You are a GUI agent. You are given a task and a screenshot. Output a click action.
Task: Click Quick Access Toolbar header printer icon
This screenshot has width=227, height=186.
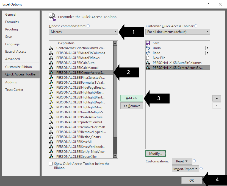coord(52,17)
